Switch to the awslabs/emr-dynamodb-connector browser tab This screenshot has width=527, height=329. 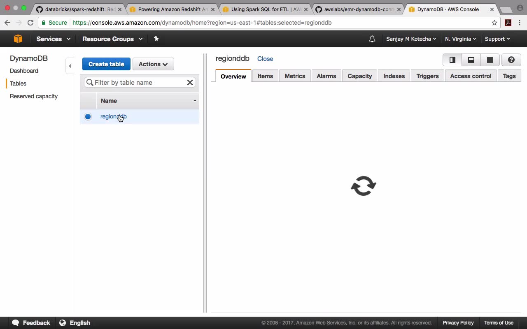[357, 9]
